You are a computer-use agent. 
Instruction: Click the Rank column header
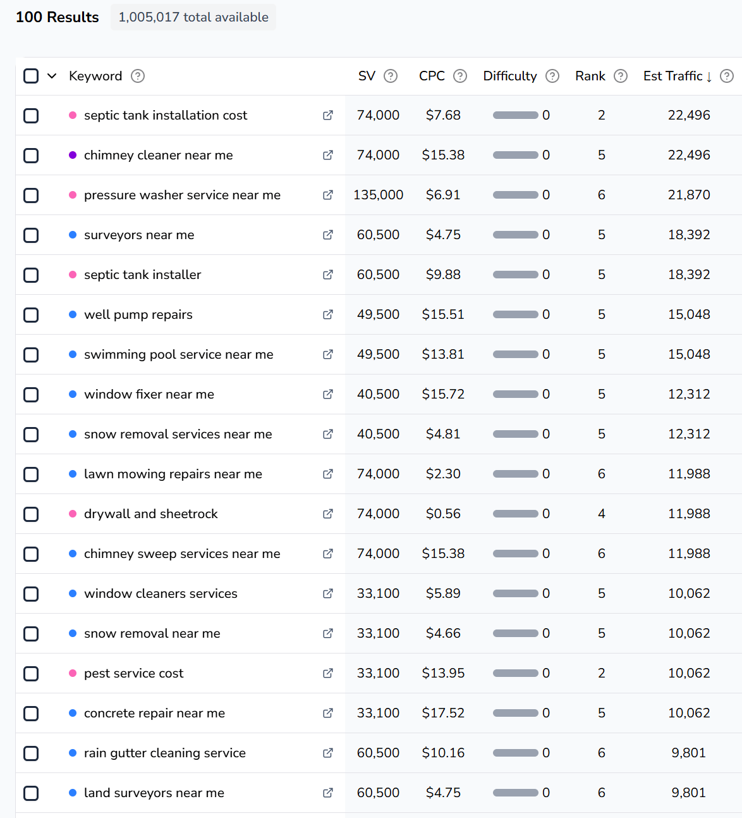590,76
